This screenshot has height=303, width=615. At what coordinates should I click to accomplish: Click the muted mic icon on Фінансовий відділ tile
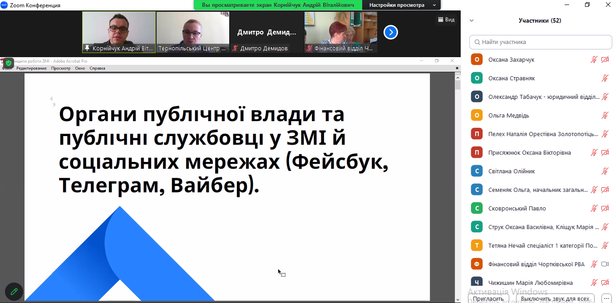tap(310, 48)
